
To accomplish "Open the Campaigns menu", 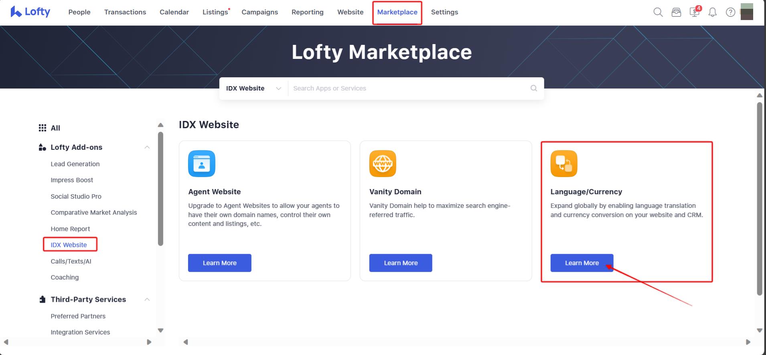I will coord(260,12).
